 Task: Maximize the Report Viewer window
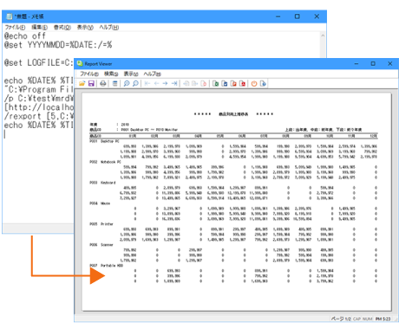[x=373, y=63]
